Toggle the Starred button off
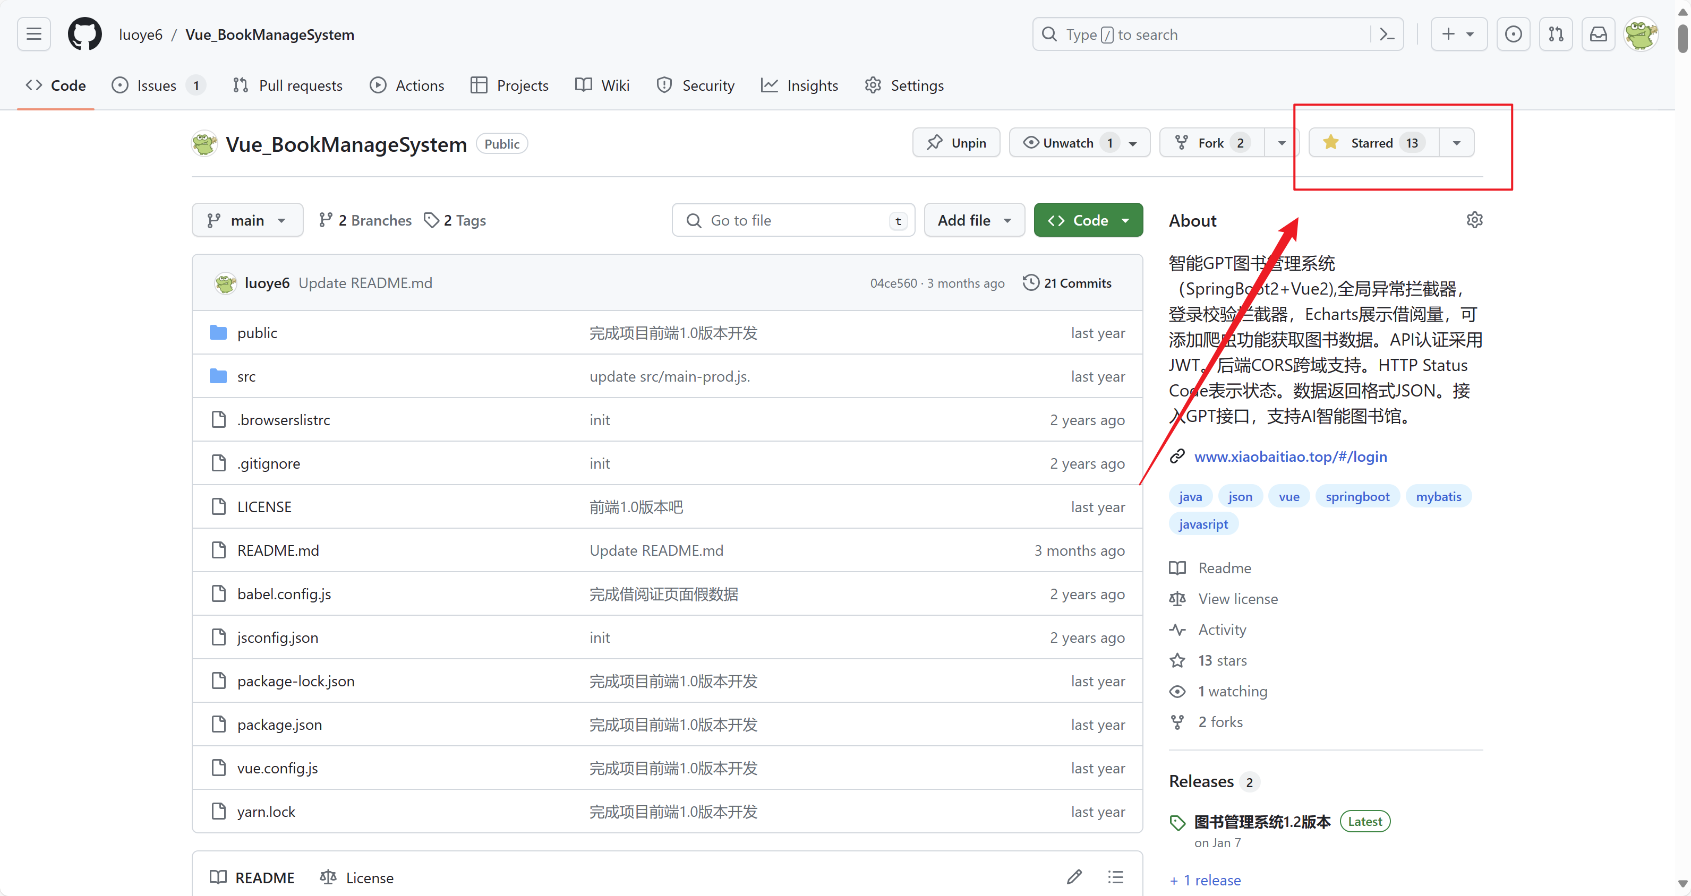This screenshot has height=896, width=1691. [x=1373, y=143]
